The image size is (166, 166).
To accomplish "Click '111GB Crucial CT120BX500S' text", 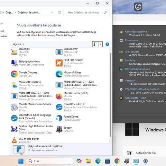I will pos(148,84).
